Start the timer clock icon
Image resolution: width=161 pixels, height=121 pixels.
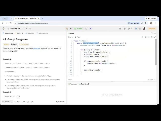[136, 28]
